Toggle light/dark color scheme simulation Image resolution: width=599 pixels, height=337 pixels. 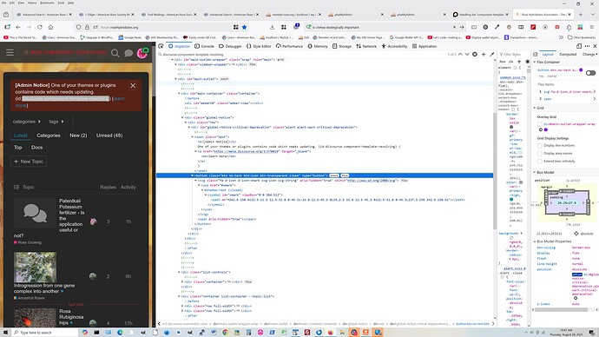pos(528,62)
